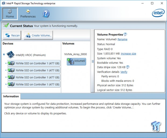This screenshot has height=138, width=167.
Task: Click 'Blocks with media errors: 0' text
Action: [118, 81]
